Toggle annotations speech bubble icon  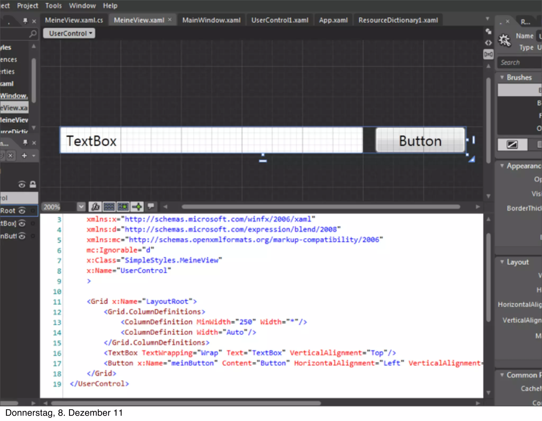(151, 206)
